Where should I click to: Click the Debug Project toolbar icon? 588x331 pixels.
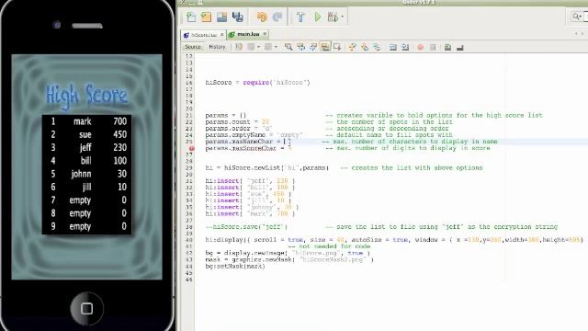(x=333, y=17)
